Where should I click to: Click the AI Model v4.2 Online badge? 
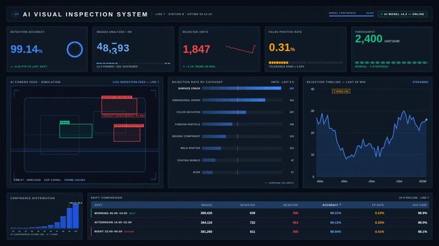[x=403, y=14]
